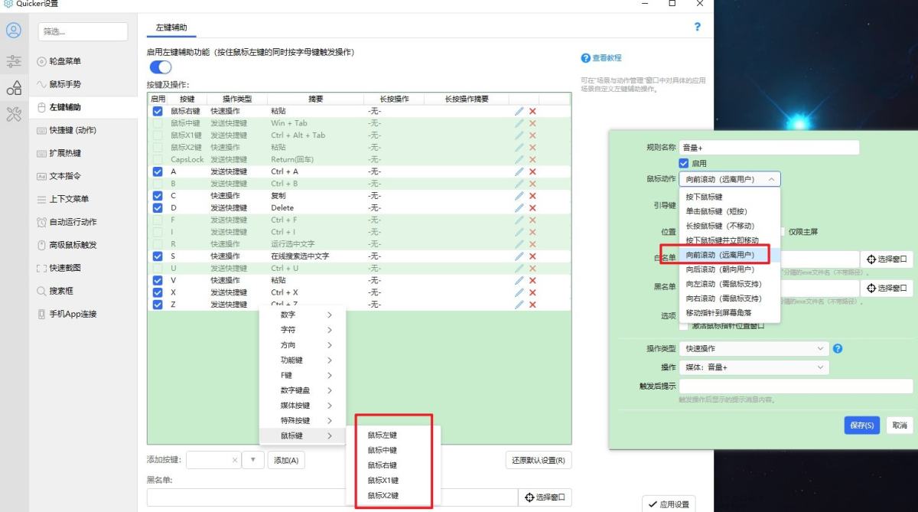Edit the U key row with pencil icon
Viewport: 918px width, 512px height.
point(519,268)
